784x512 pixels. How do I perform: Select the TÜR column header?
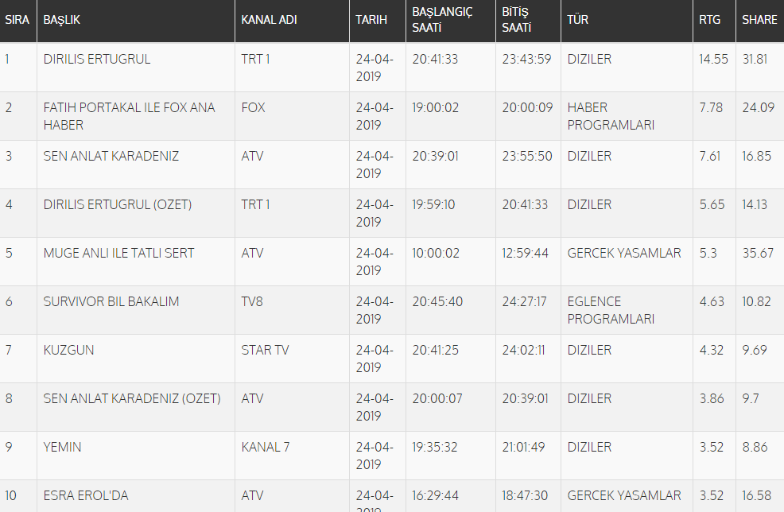578,20
